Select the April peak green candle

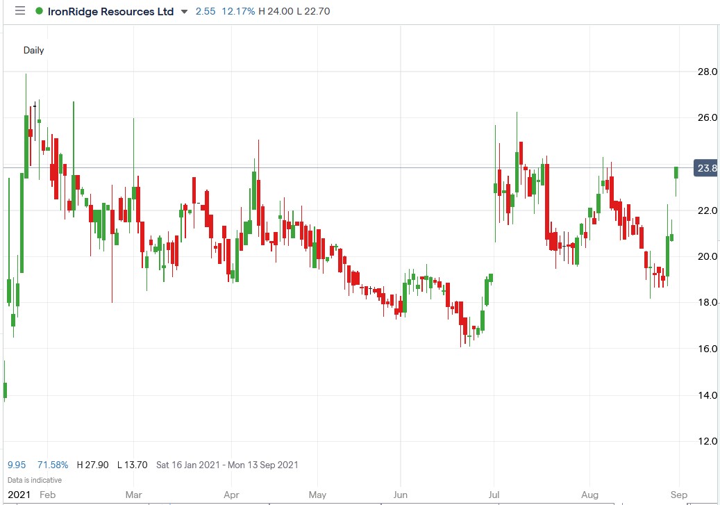click(x=254, y=188)
